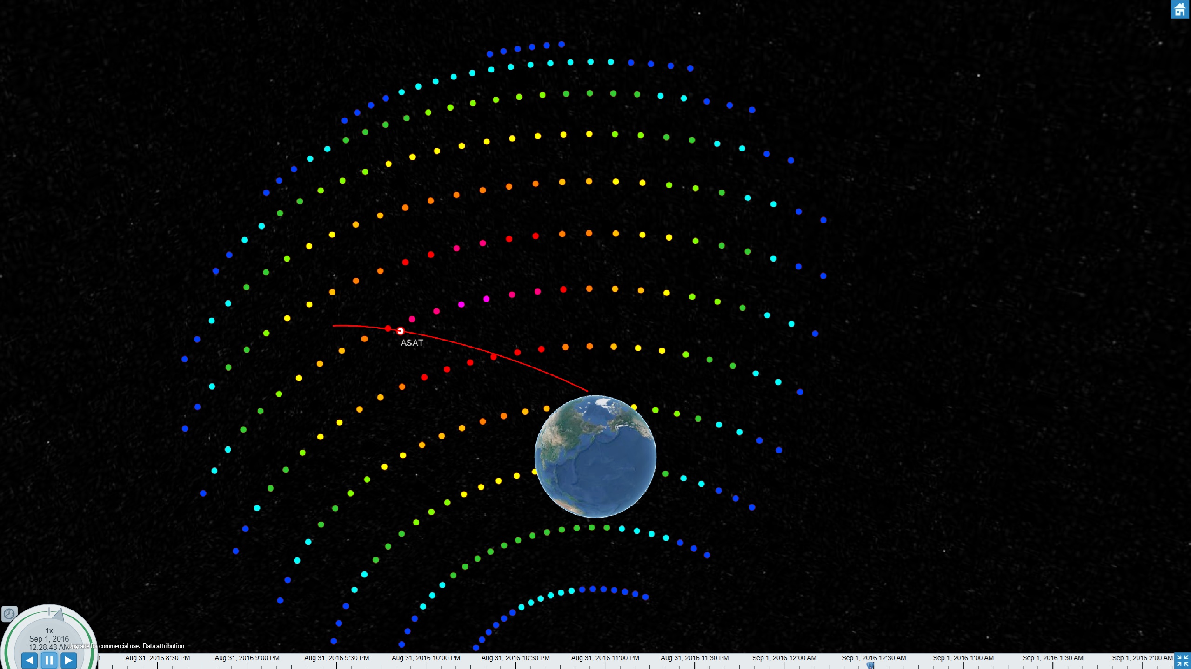Click the ASAT text label
The image size is (1191, 669).
pyautogui.click(x=412, y=343)
